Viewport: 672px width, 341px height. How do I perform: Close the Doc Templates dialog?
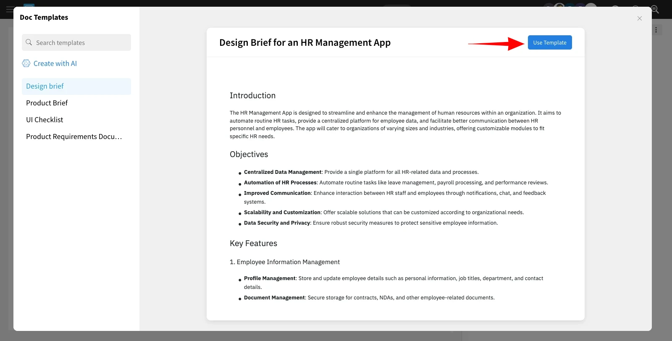639,18
